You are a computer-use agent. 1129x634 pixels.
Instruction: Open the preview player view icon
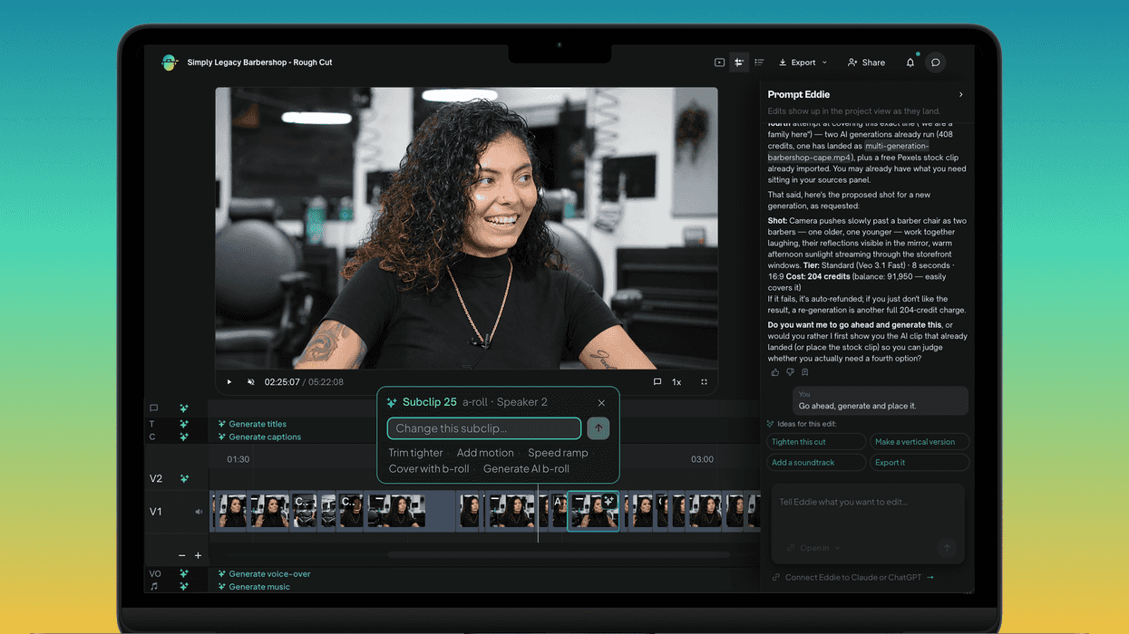pyautogui.click(x=719, y=62)
